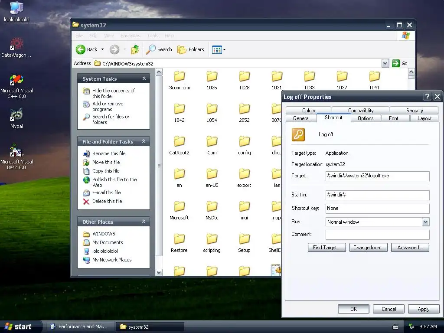
Task: Select the Microsoft folder
Action: 179,211
